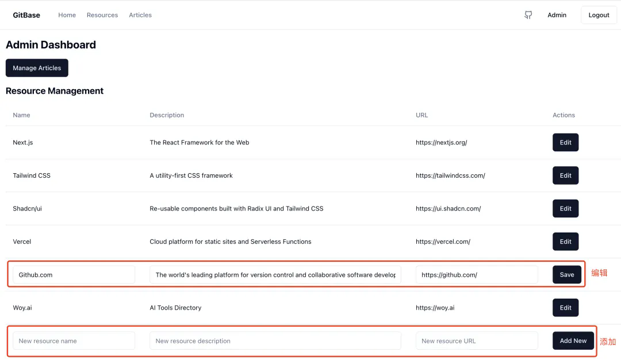Image resolution: width=621 pixels, height=359 pixels.
Task: Select the Vercel name cell
Action: click(x=22, y=241)
